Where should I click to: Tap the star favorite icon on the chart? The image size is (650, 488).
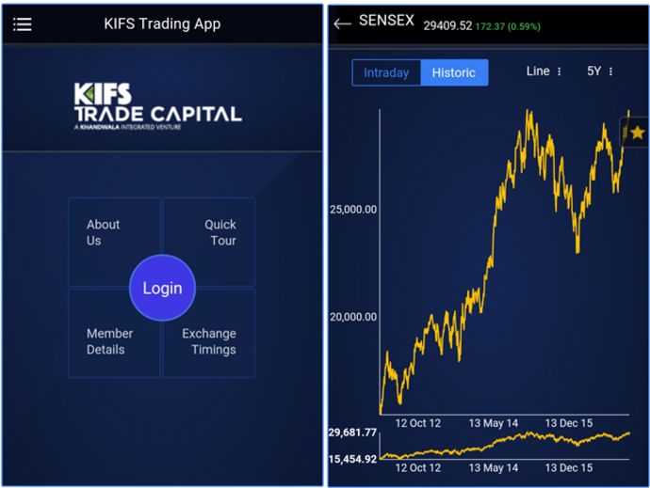(x=637, y=133)
